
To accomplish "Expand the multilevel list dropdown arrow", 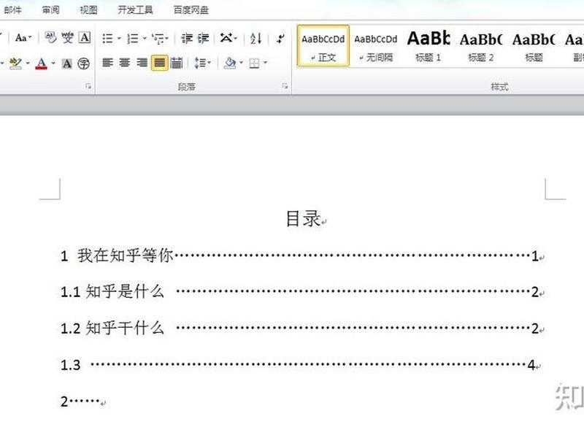I will tap(167, 38).
